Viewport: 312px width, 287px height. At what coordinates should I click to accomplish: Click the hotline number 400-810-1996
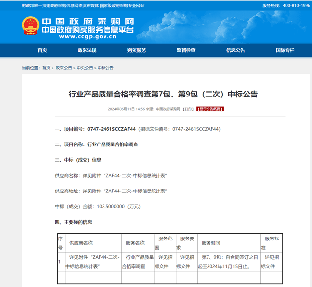coord(296,6)
